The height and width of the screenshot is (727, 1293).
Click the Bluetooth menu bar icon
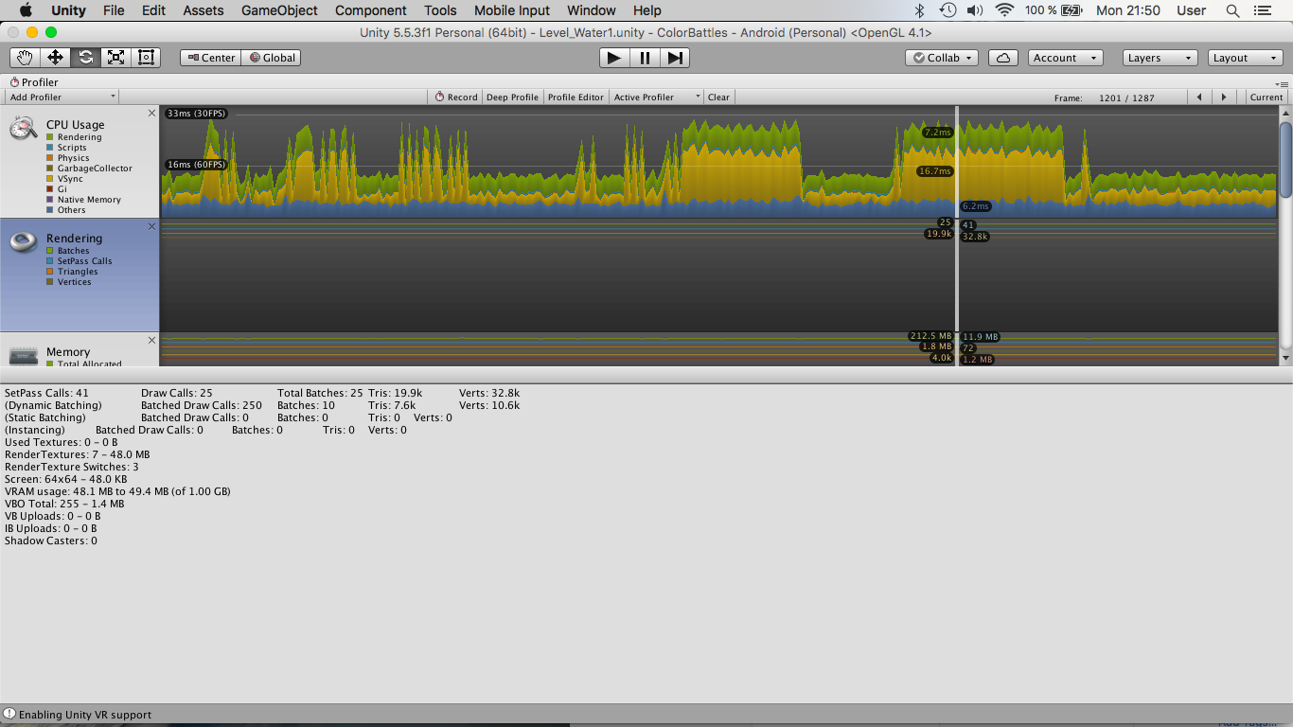pos(919,10)
